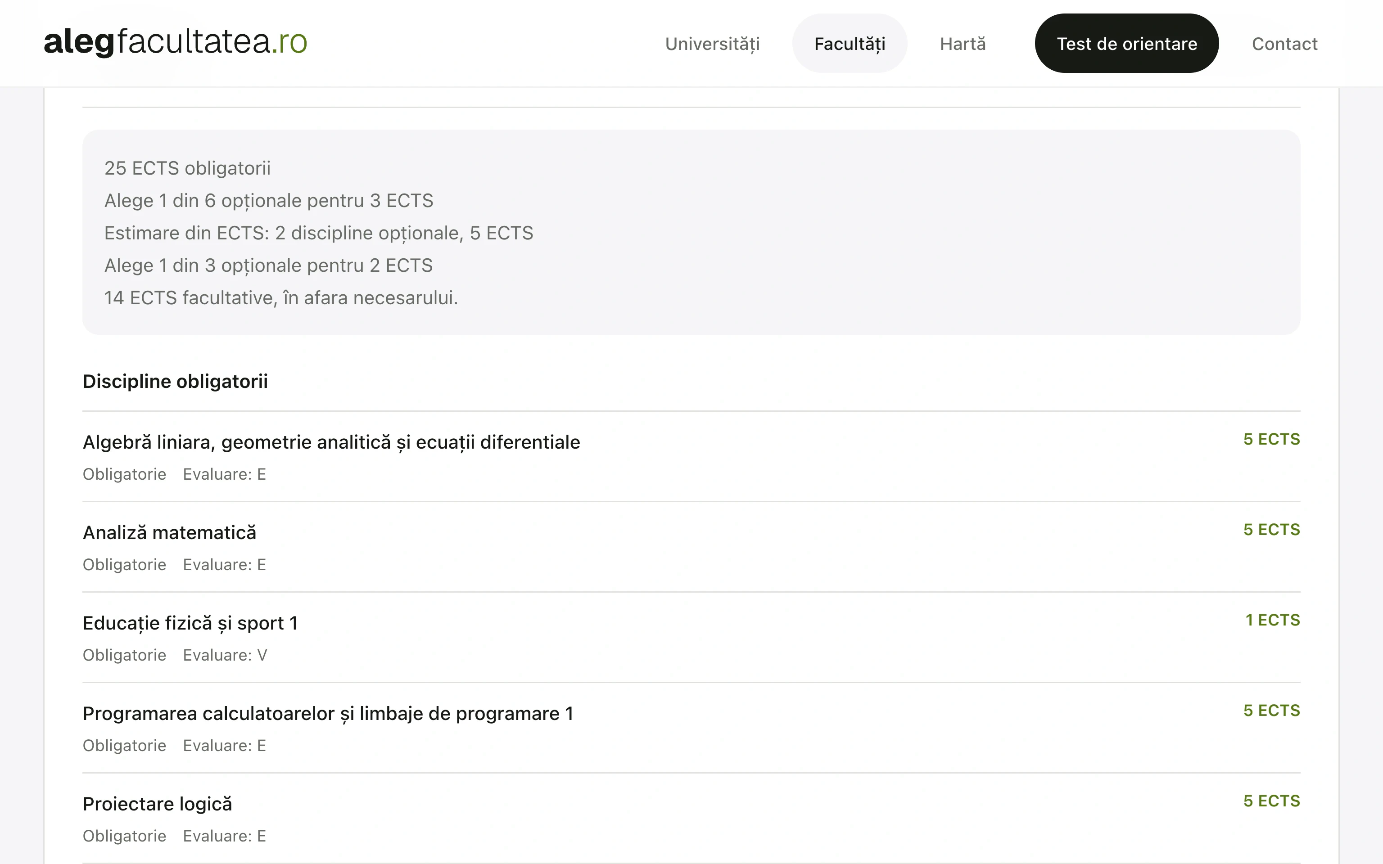Open the Hartă navigation item
Viewport: 1383px width, 864px height.
(963, 44)
